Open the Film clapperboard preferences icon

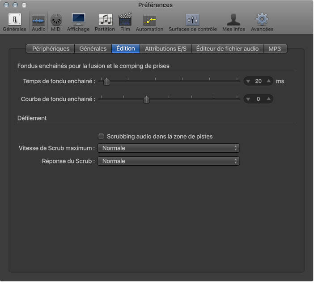125,19
